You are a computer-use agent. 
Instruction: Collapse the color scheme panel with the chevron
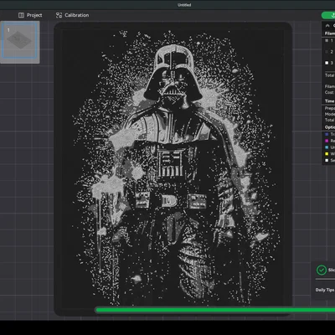(x=327, y=25)
